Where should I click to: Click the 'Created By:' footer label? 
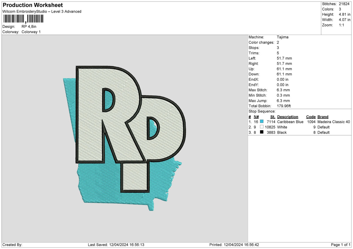click(x=12, y=245)
